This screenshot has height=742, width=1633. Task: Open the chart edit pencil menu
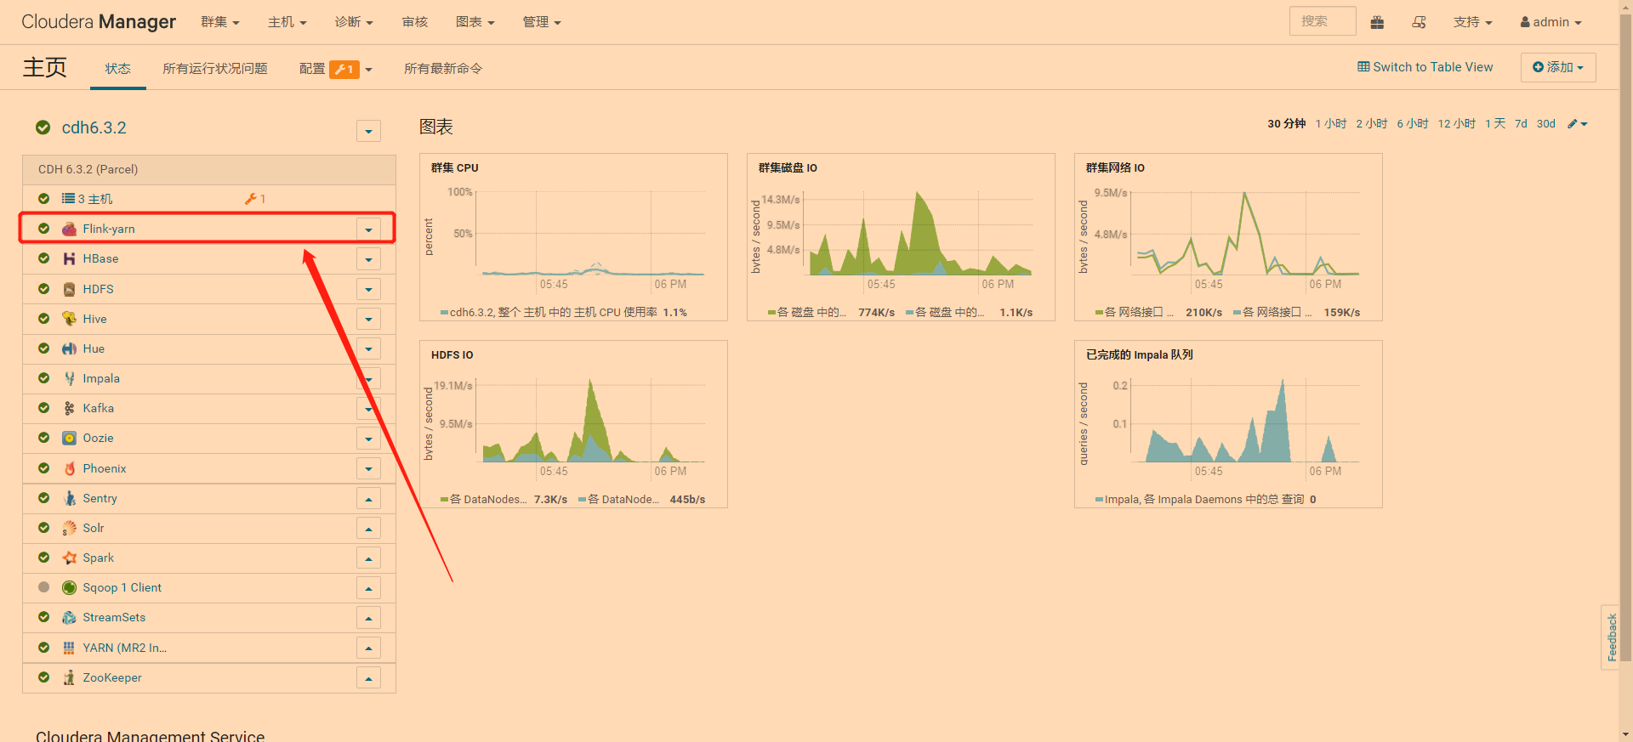1578,124
